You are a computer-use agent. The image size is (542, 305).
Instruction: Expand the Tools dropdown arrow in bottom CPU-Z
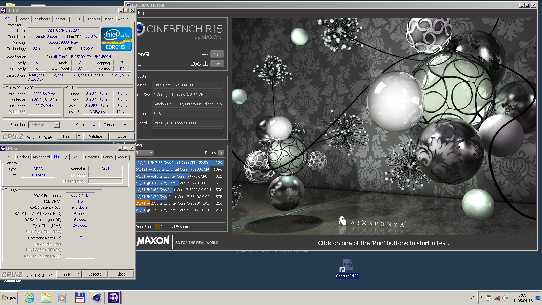point(78,274)
